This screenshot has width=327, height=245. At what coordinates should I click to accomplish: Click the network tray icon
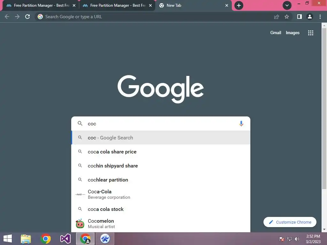coord(289,239)
